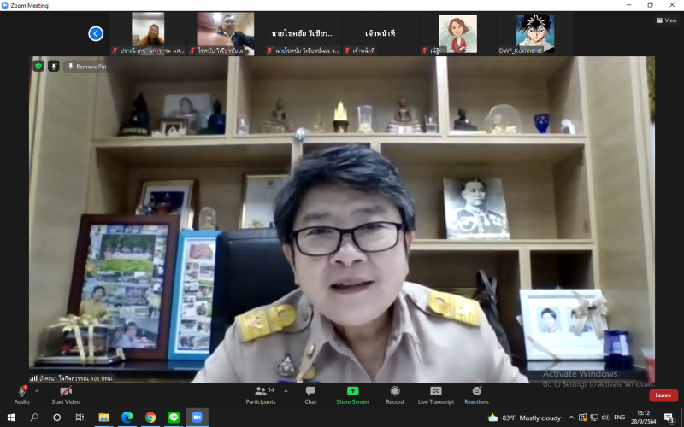Switch the ENG input language
This screenshot has width=684, height=427.
(x=619, y=418)
